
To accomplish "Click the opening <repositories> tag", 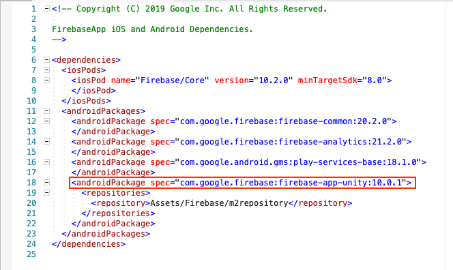I will [115, 193].
